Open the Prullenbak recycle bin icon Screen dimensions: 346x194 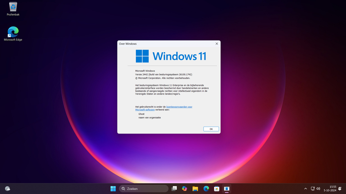pyautogui.click(x=13, y=9)
